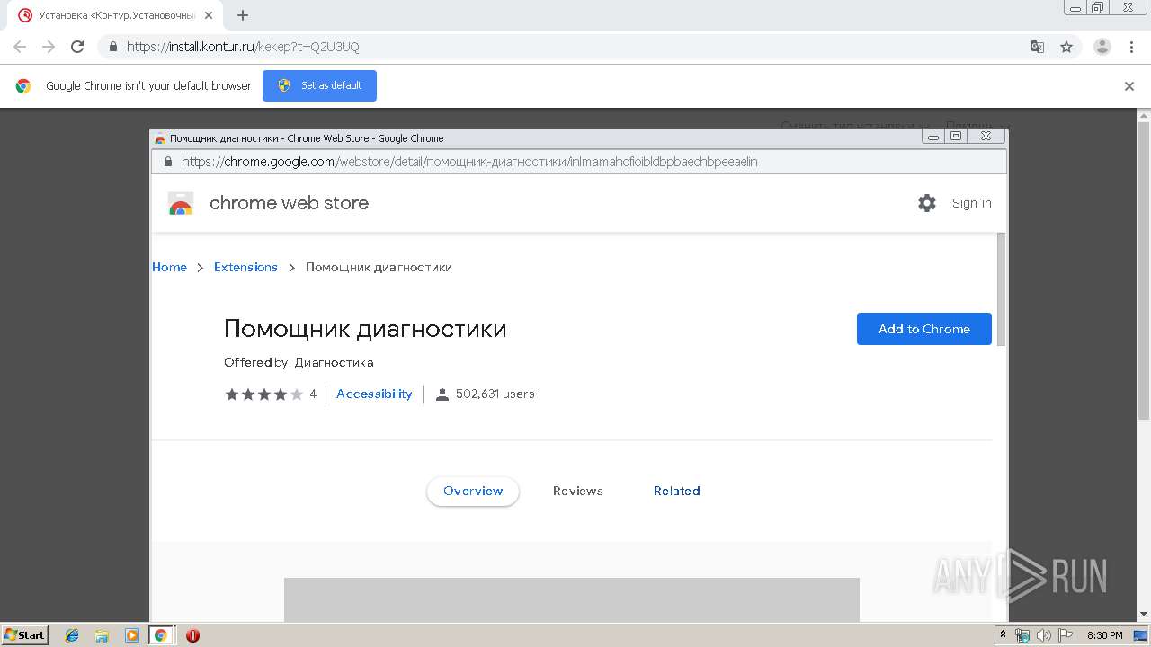Open Extensions breadcrumb link
This screenshot has width=1151, height=647.
pos(245,267)
